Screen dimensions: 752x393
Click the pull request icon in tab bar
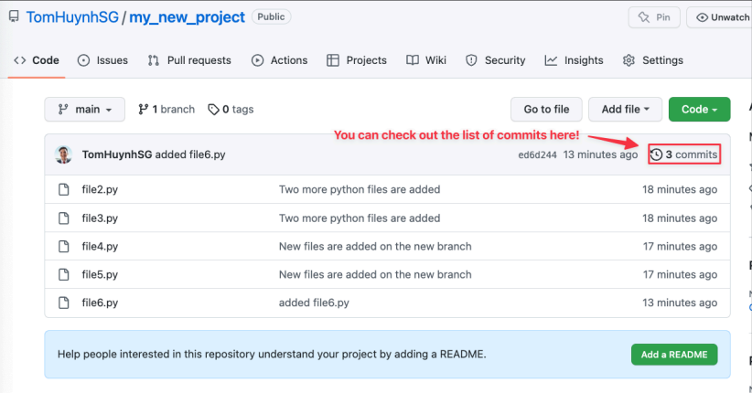[154, 60]
